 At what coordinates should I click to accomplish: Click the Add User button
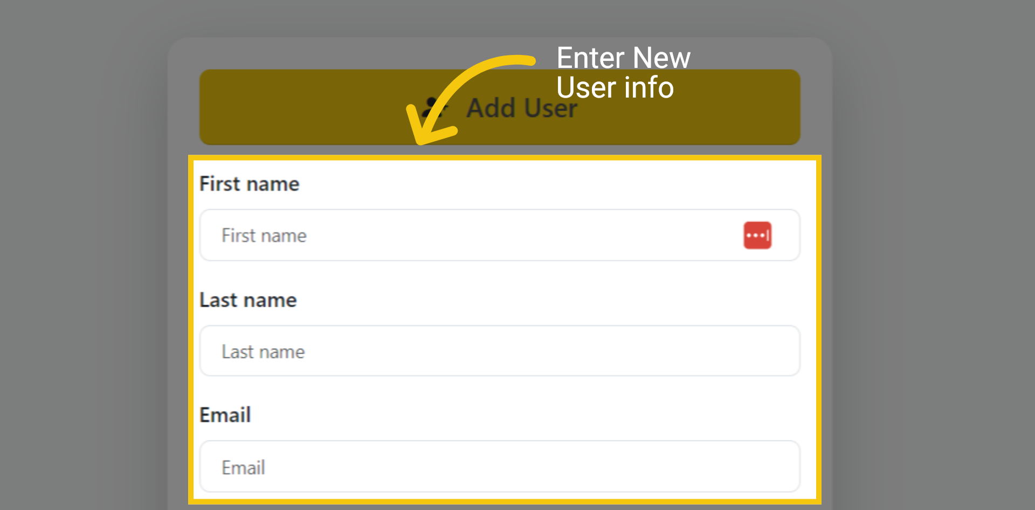click(500, 107)
